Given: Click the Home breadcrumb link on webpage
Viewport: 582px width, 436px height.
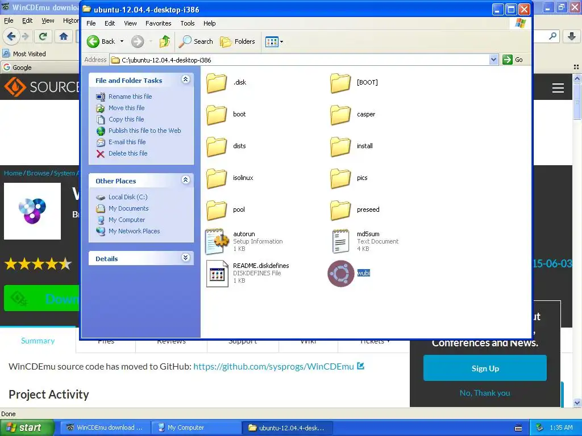Looking at the screenshot, I should click(13, 173).
